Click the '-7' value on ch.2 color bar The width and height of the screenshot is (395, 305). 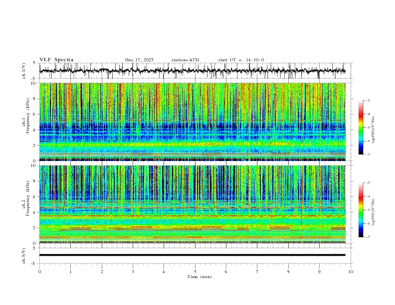click(368, 237)
